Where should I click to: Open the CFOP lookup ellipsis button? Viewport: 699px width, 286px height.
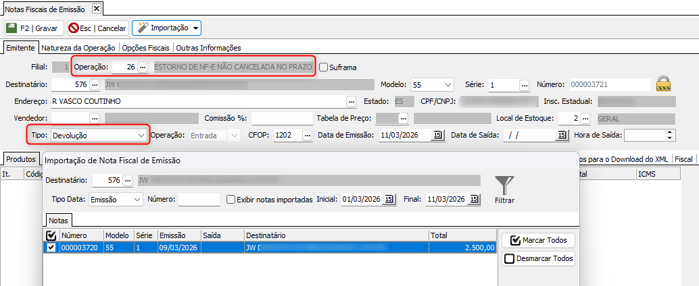coord(307,135)
